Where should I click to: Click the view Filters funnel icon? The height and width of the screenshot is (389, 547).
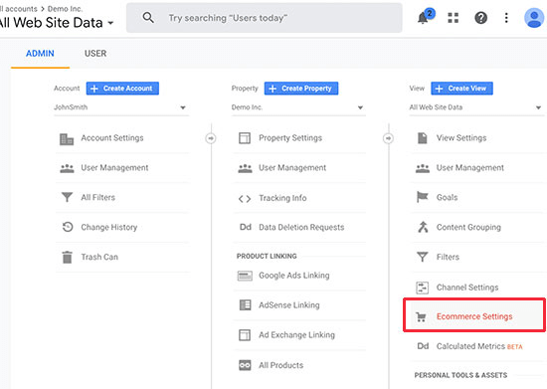pyautogui.click(x=422, y=257)
